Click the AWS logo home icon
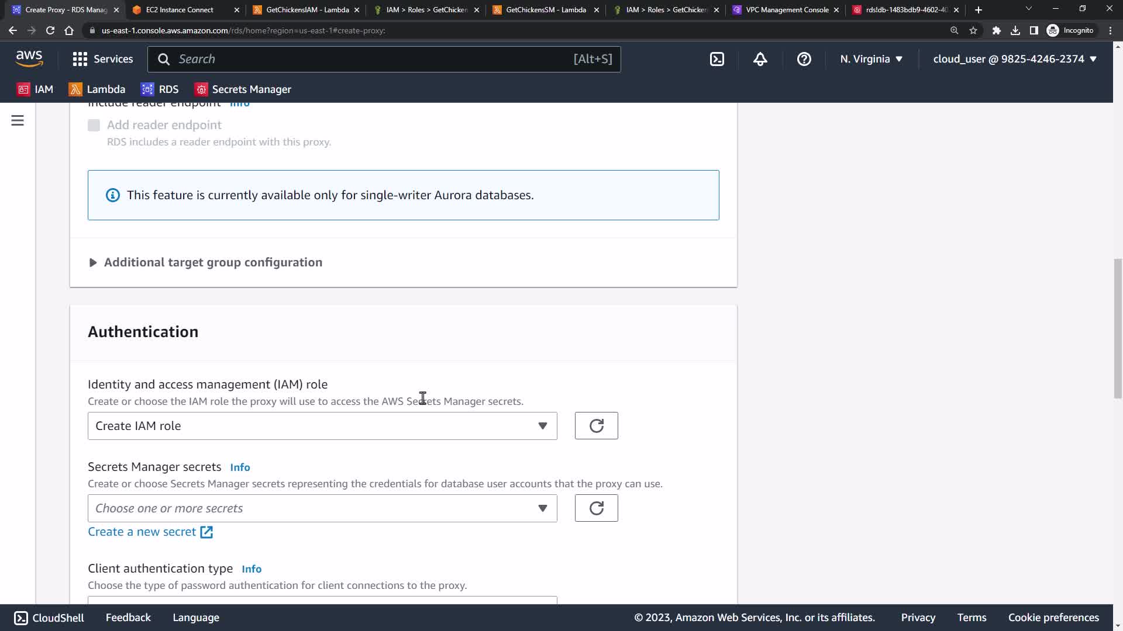The height and width of the screenshot is (631, 1123). click(x=29, y=58)
